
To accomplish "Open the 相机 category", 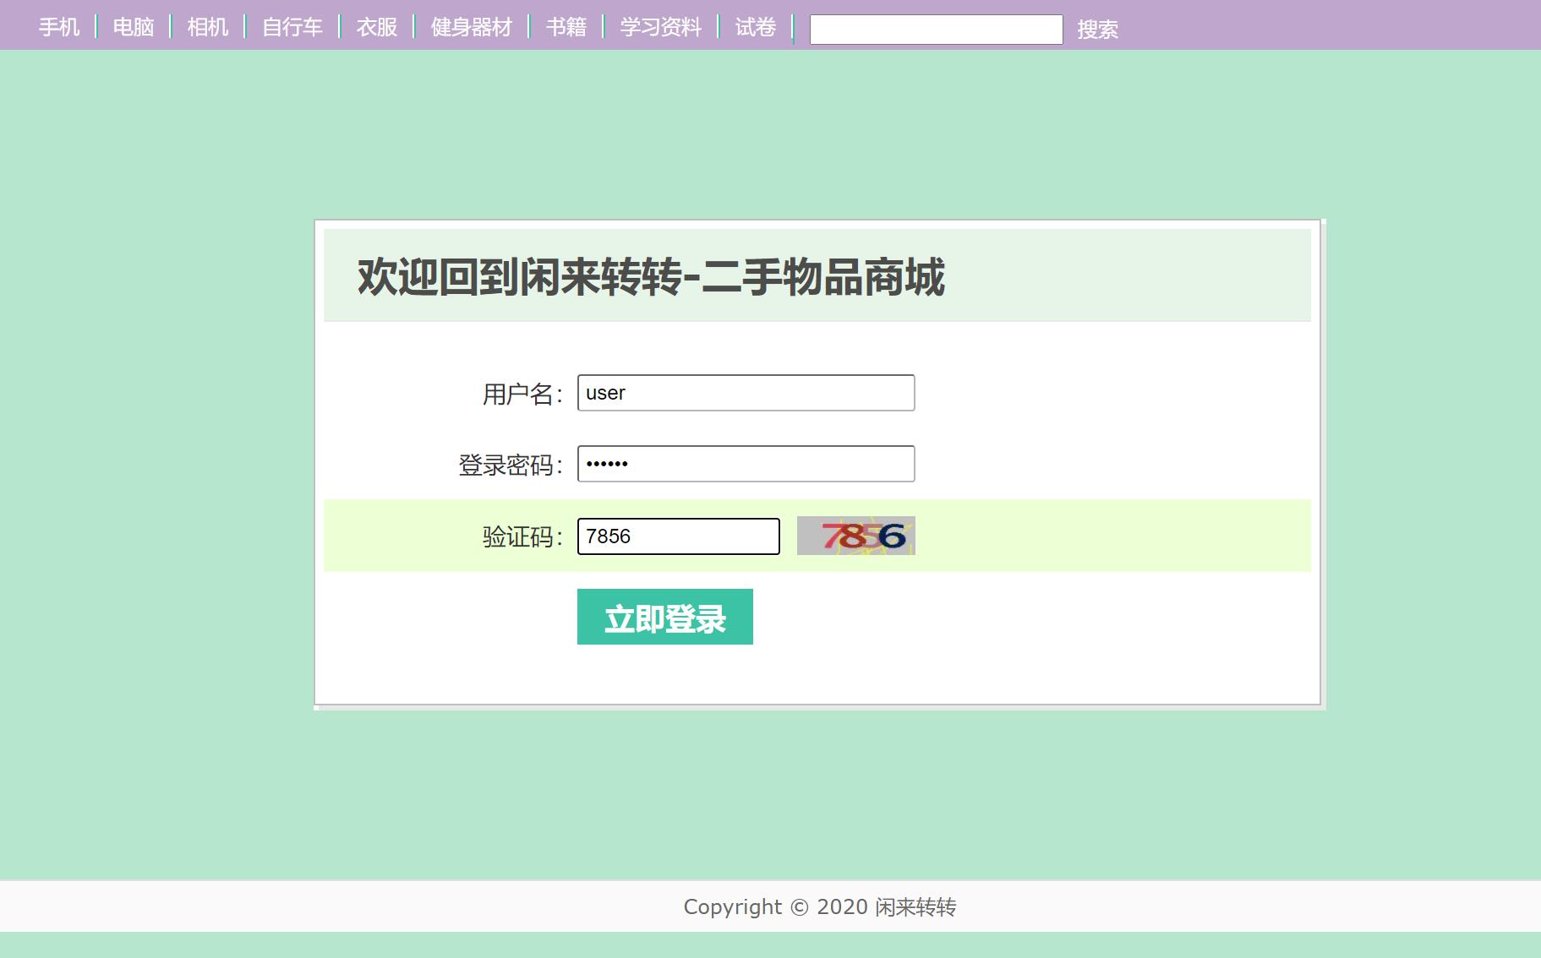I will point(208,27).
